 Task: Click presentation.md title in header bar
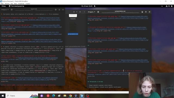120,11
